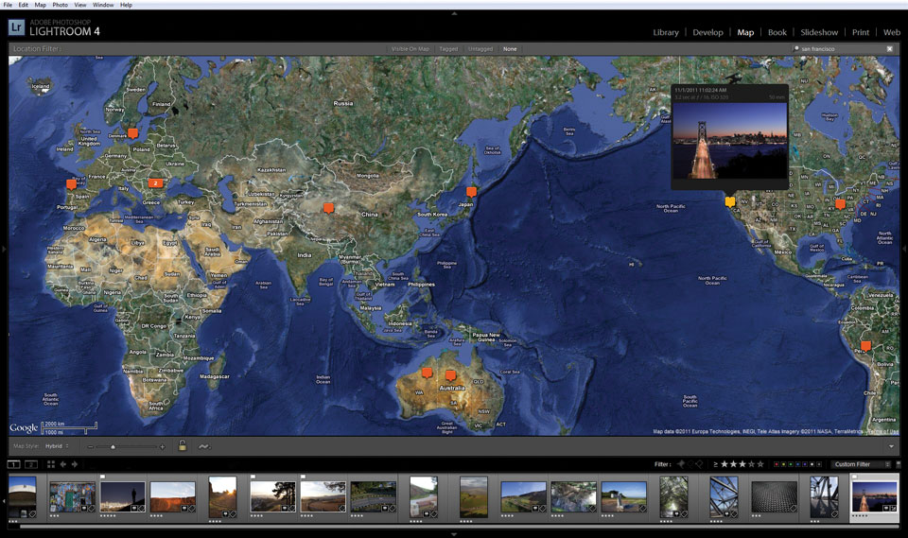Viewport: 908px width, 538px height.
Task: Click the map pin over Denmark
Action: (x=132, y=133)
